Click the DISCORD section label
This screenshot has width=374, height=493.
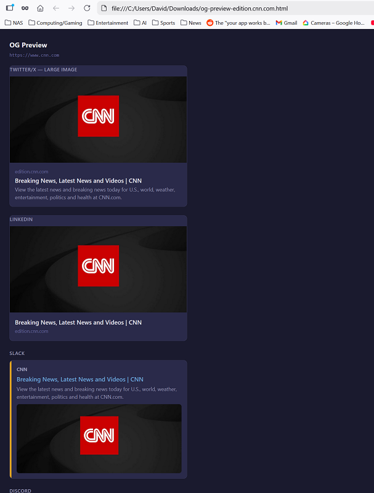click(x=20, y=491)
